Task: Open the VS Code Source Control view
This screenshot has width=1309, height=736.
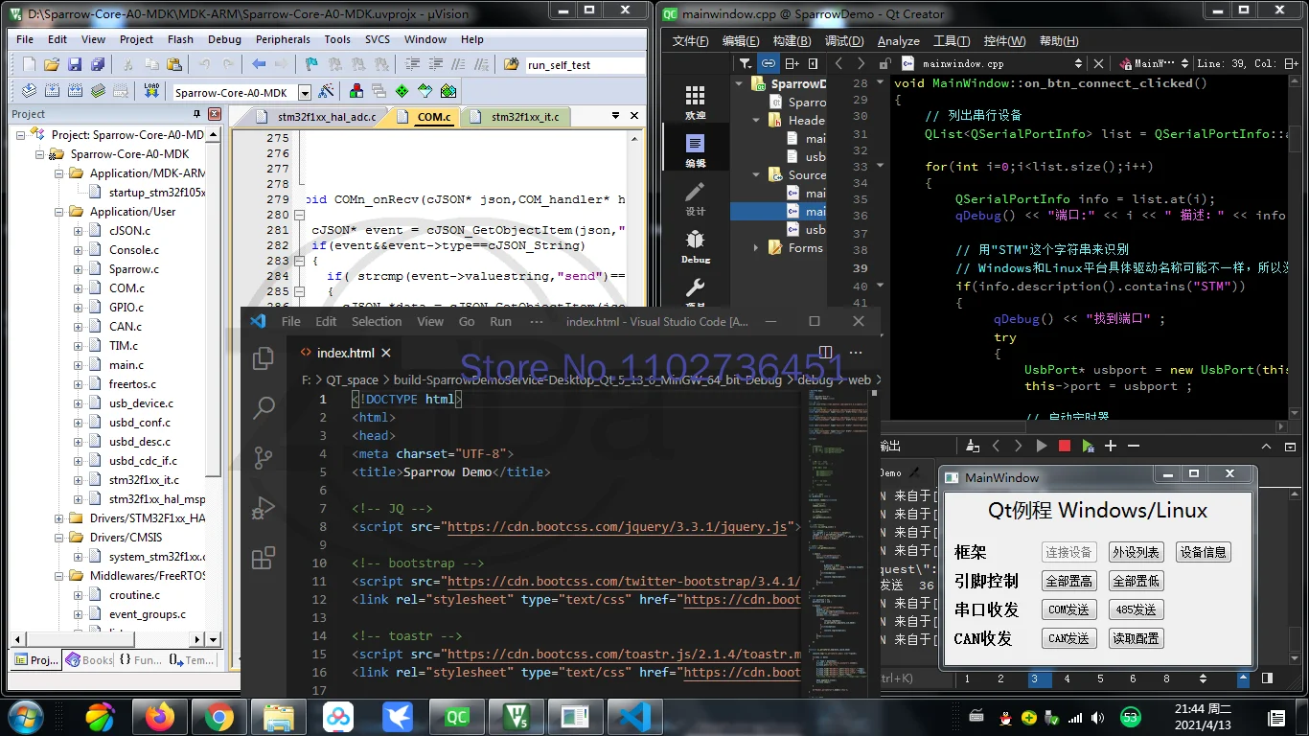Action: (x=263, y=457)
